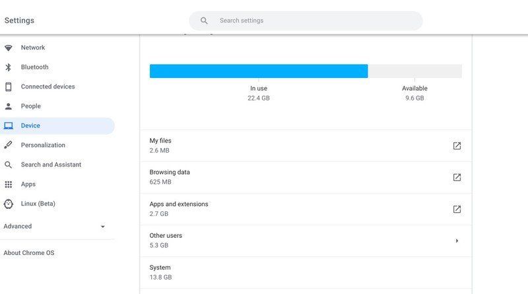The width and height of the screenshot is (528, 294).
Task: Expand Other users row arrow
Action: pyautogui.click(x=457, y=241)
